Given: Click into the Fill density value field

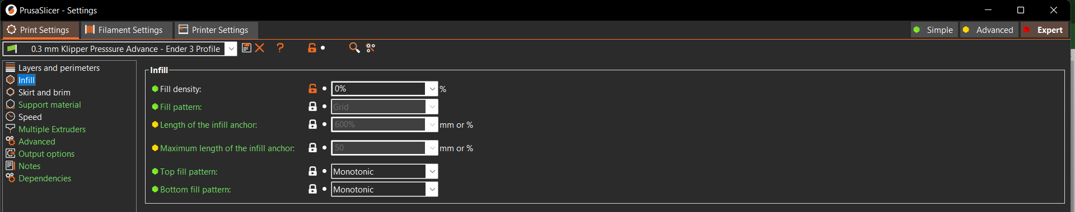Looking at the screenshot, I should (378, 89).
